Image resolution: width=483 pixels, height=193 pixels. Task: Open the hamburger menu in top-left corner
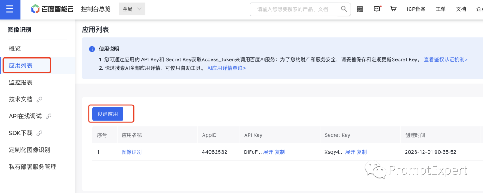pyautogui.click(x=10, y=9)
